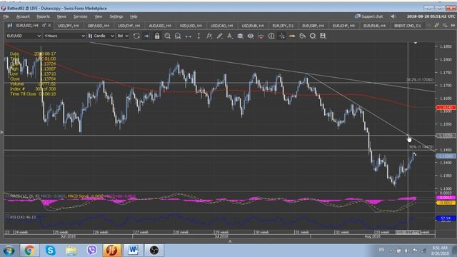Click the tab list icon at tab bar end
Viewport: 457px width, 257px height.
[x=445, y=26]
